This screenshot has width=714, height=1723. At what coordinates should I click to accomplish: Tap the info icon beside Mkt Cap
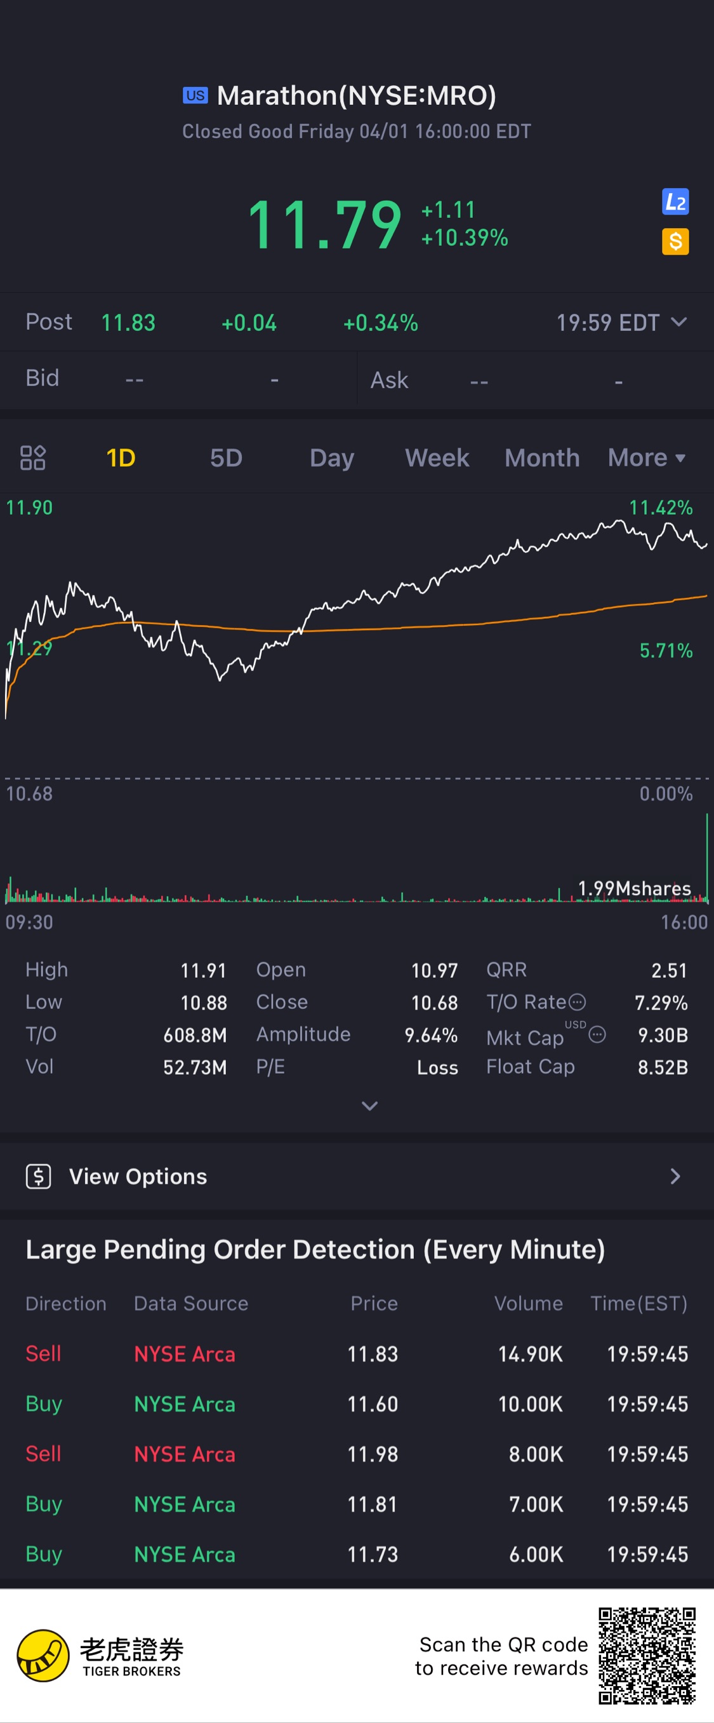[x=597, y=1035]
